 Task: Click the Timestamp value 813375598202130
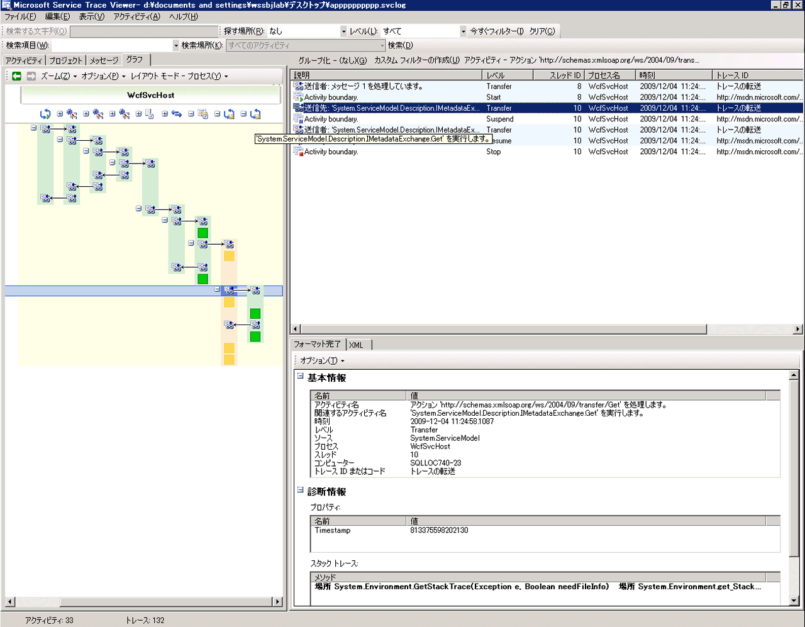point(439,530)
